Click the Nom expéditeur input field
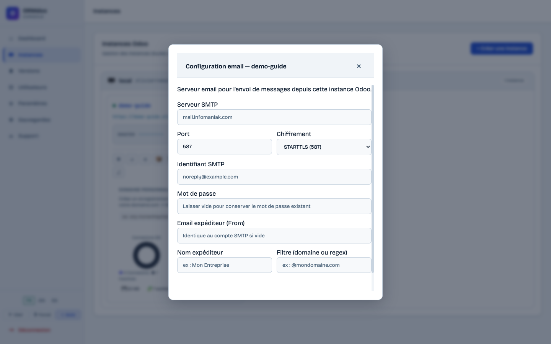The height and width of the screenshot is (344, 551). click(224, 265)
